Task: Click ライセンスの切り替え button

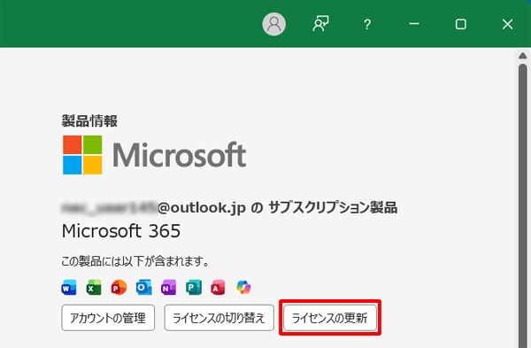Action: (219, 318)
